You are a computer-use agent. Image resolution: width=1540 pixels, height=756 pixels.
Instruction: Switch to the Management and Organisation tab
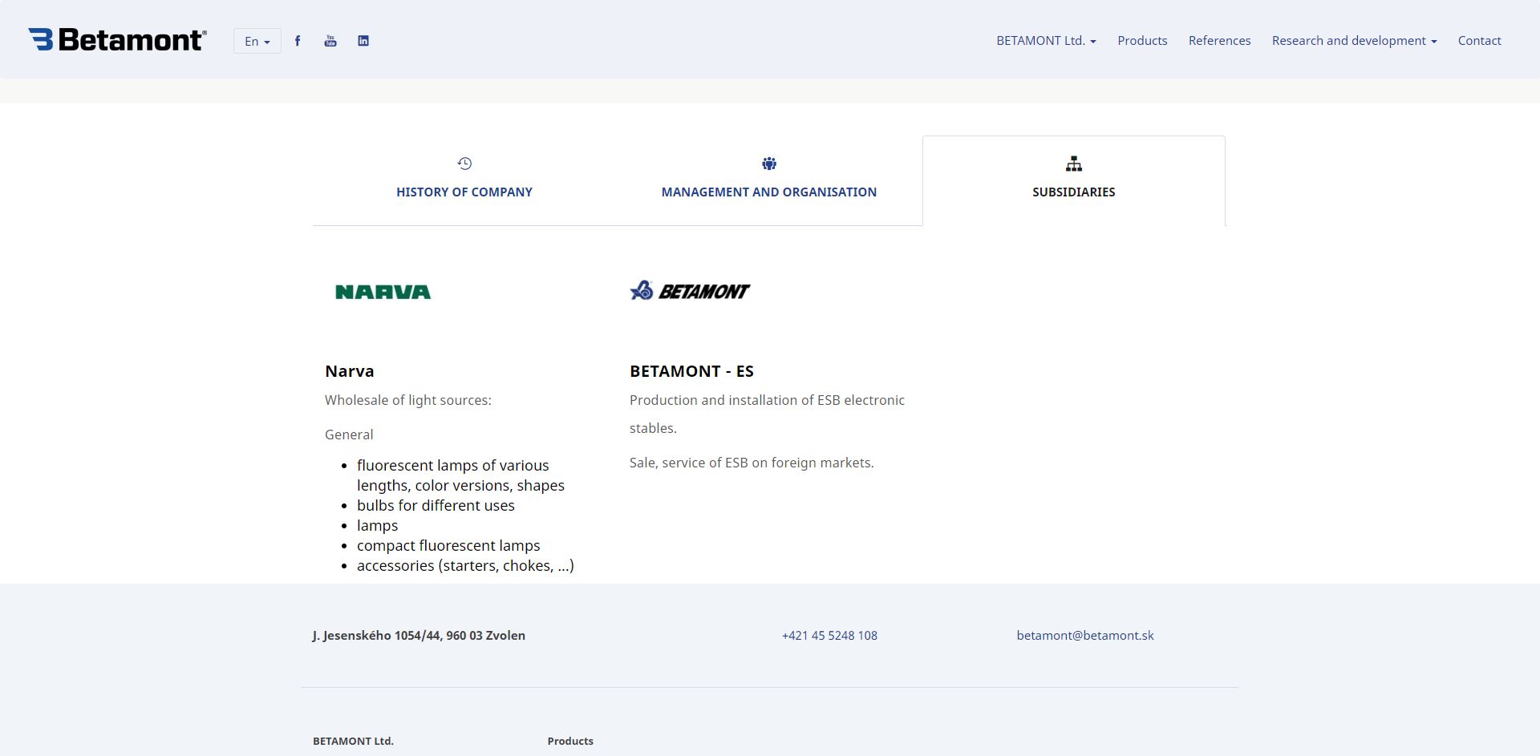coord(769,180)
